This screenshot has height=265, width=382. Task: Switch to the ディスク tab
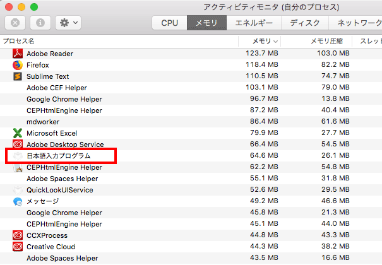point(305,23)
